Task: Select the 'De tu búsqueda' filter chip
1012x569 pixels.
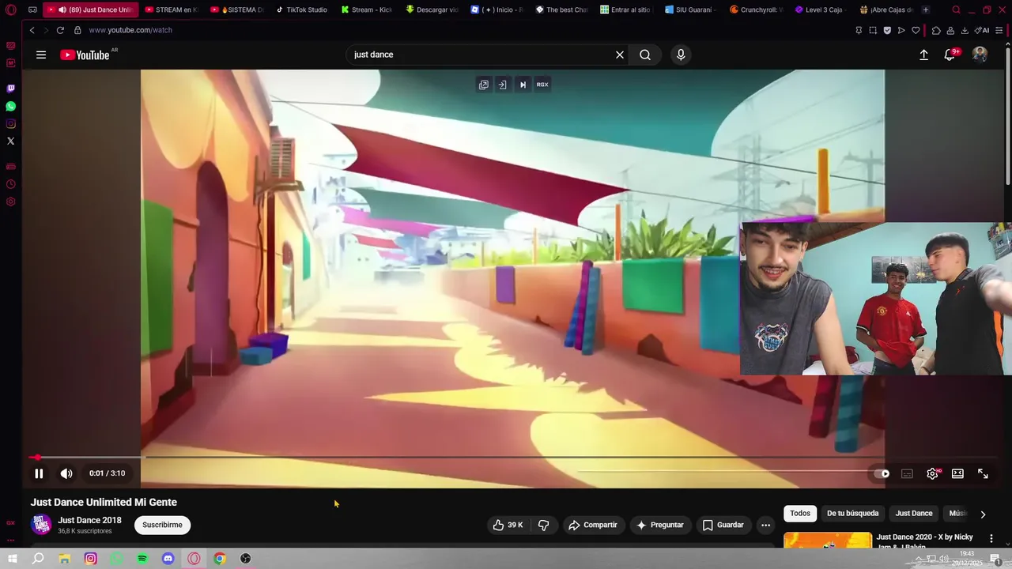Action: pyautogui.click(x=852, y=514)
